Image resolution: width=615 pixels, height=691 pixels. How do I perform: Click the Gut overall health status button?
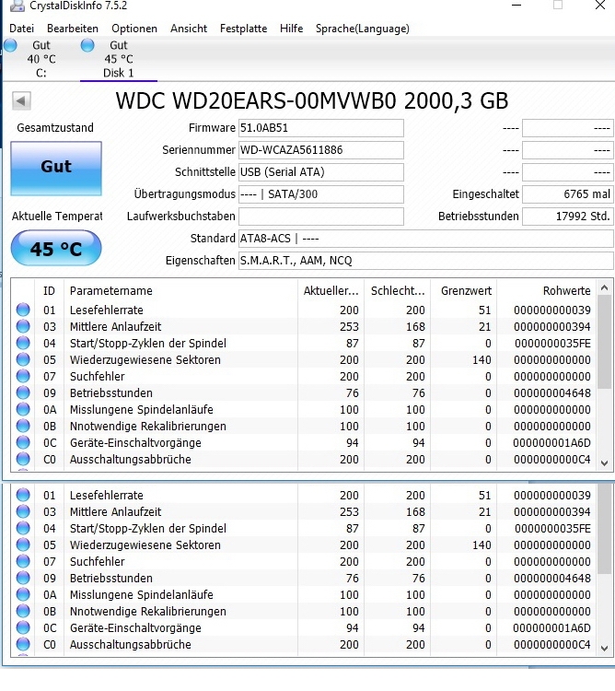tap(56, 169)
